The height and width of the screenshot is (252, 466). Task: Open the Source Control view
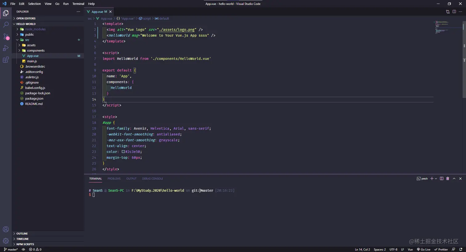(x=6, y=36)
